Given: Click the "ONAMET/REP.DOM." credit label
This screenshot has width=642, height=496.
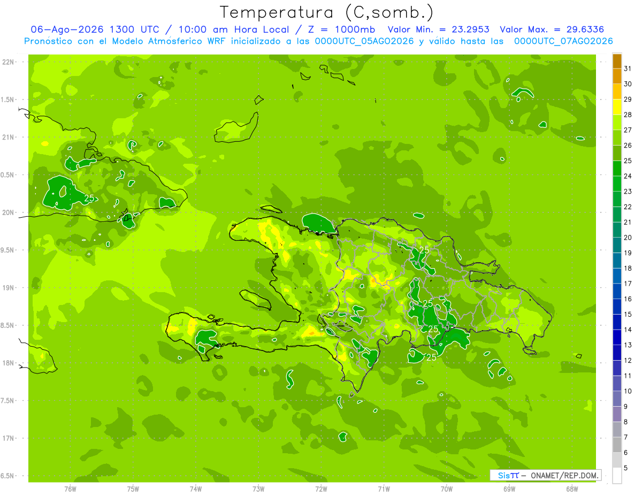Looking at the screenshot, I should (563, 475).
